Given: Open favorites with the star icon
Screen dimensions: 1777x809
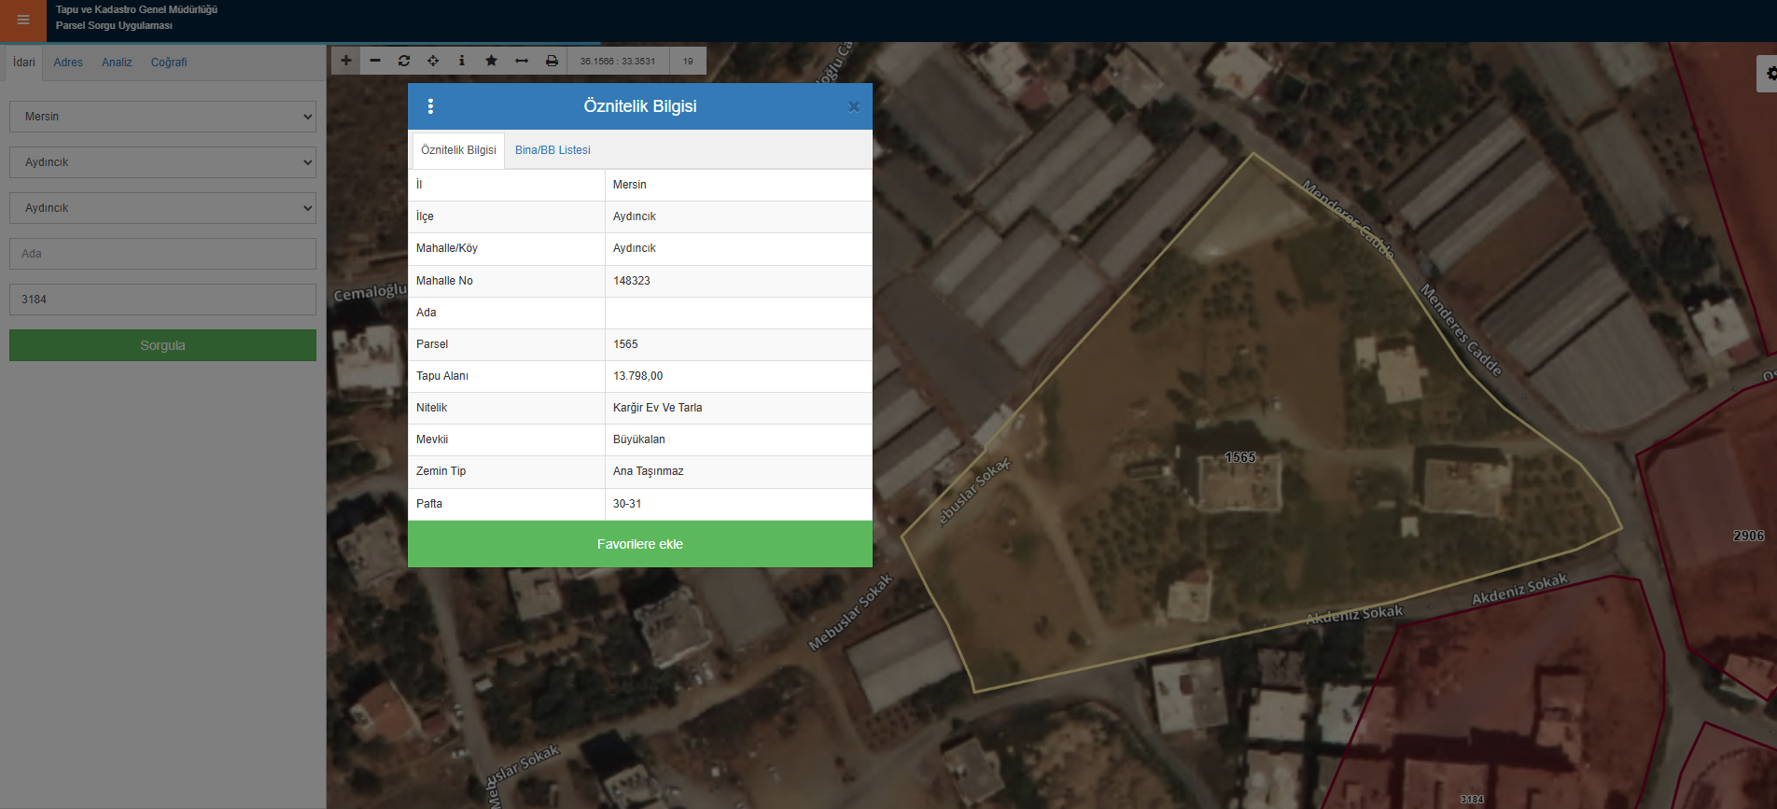Looking at the screenshot, I should tap(491, 61).
